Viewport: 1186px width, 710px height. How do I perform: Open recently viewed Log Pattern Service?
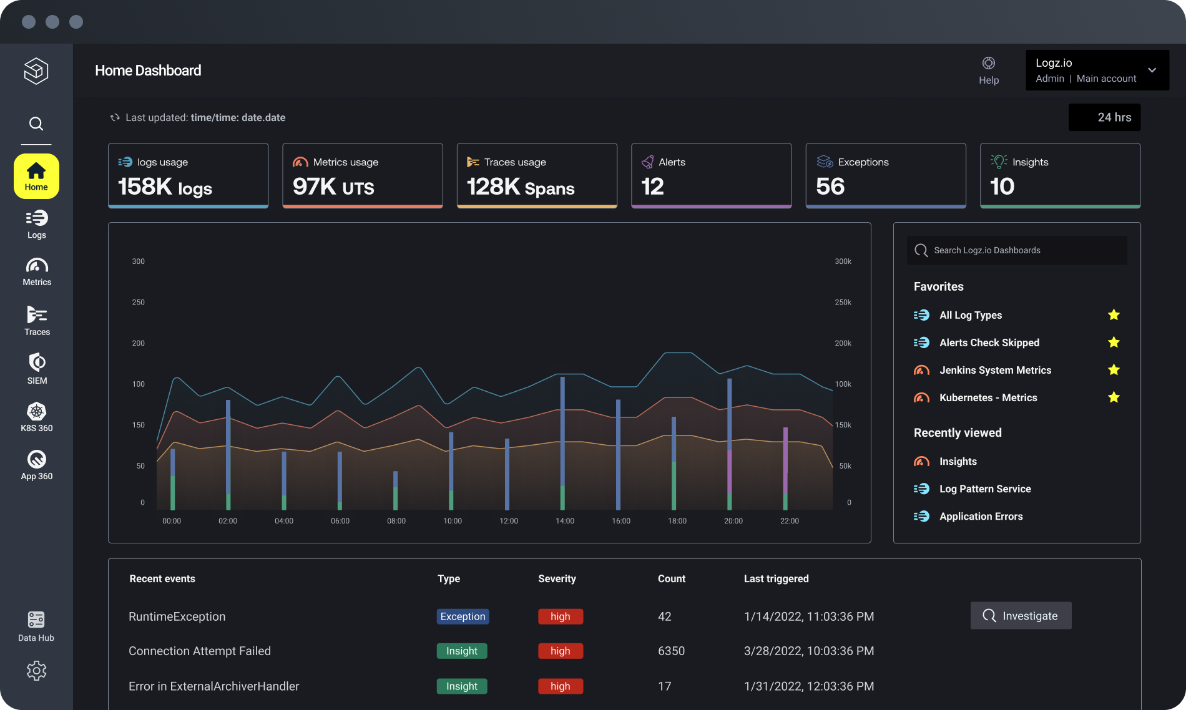985,489
